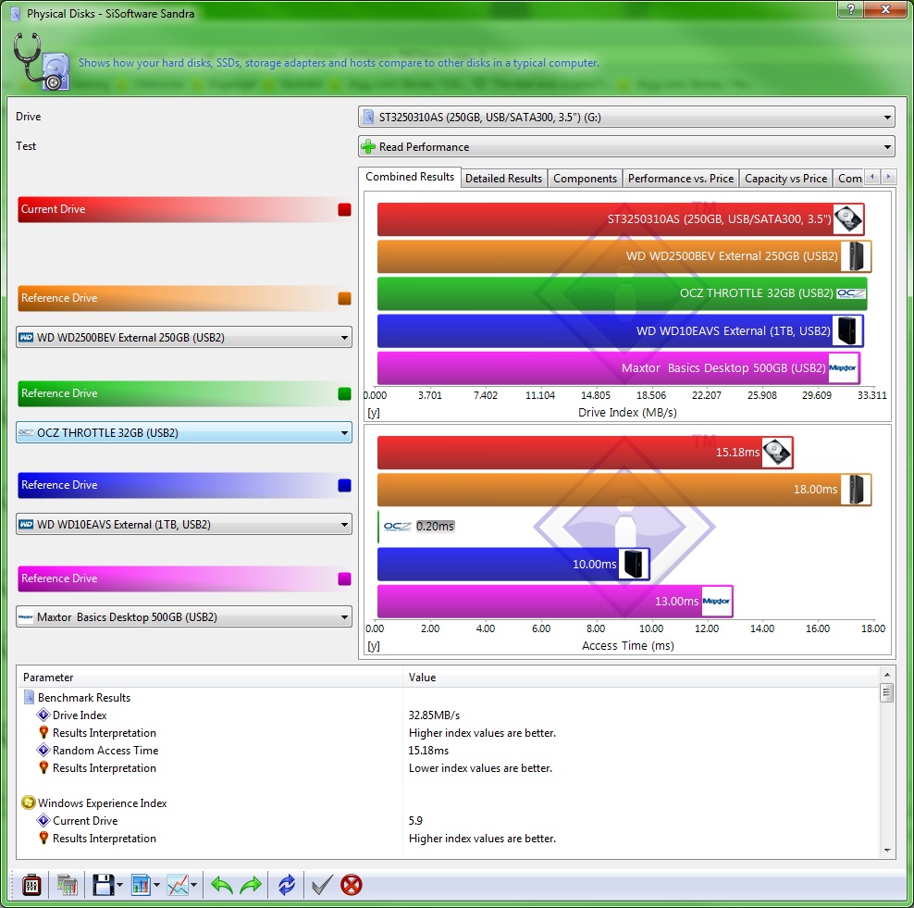Select the Drive Index row

pos(80,715)
